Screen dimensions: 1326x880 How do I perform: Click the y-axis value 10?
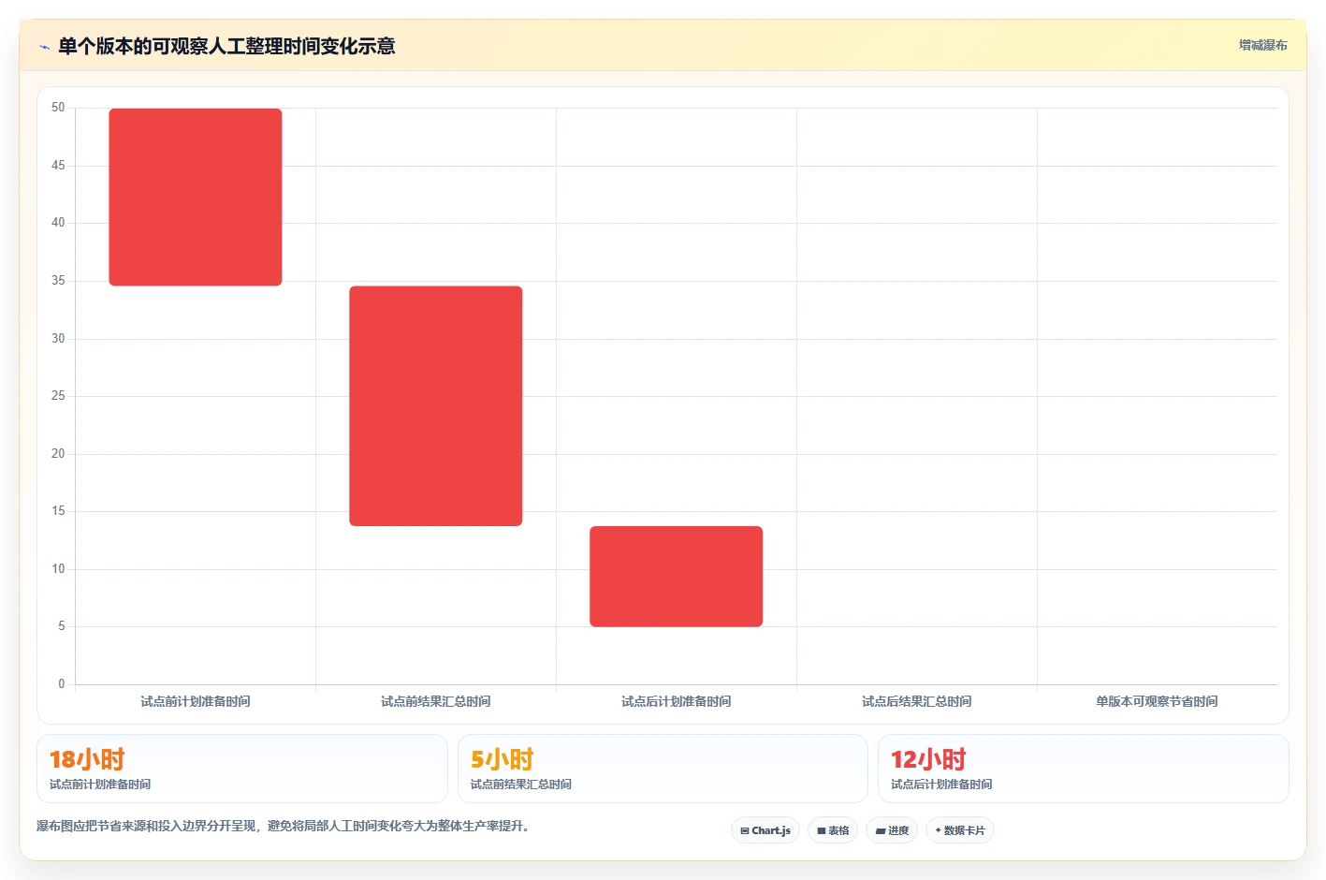[x=58, y=569]
